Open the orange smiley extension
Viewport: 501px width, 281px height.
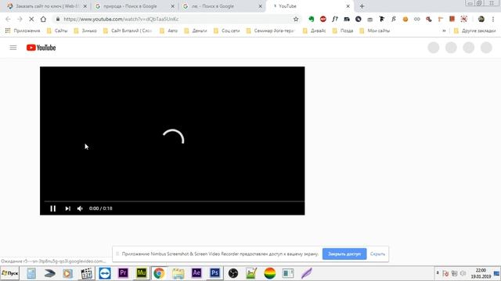405,19
